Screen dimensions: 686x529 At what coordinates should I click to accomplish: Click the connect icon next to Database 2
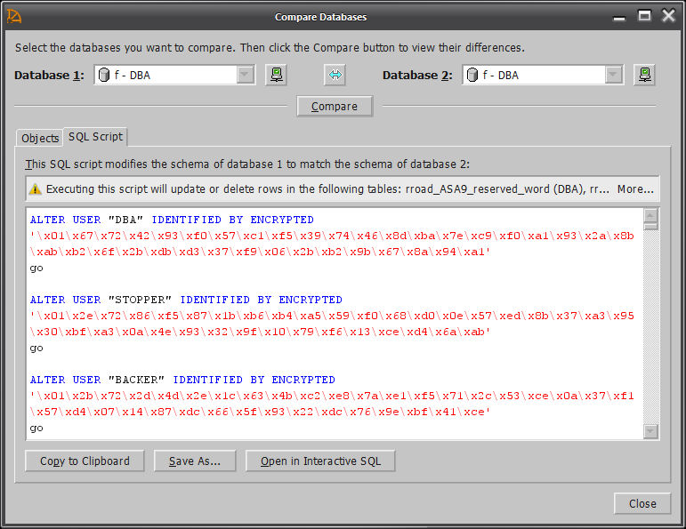click(x=644, y=75)
